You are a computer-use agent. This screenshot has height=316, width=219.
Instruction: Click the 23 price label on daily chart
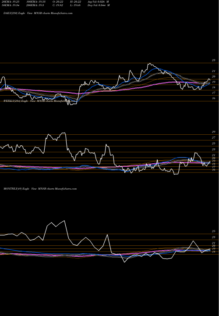[214, 60]
